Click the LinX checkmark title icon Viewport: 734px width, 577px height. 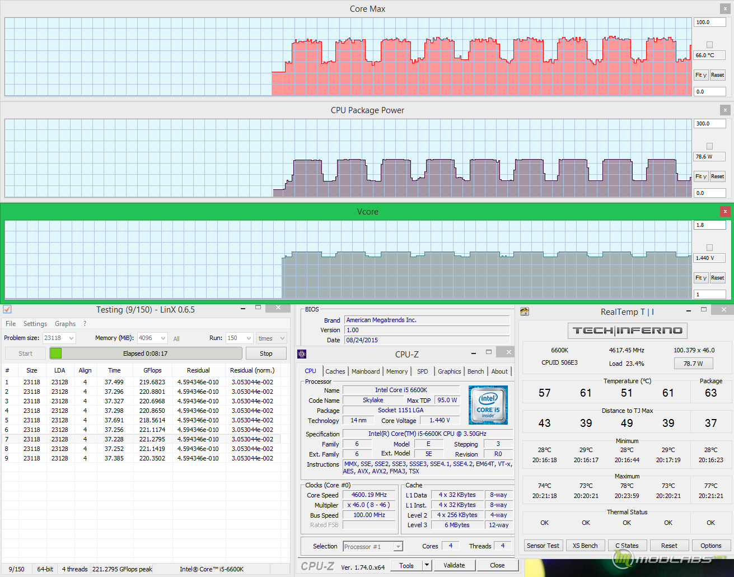[x=7, y=309]
